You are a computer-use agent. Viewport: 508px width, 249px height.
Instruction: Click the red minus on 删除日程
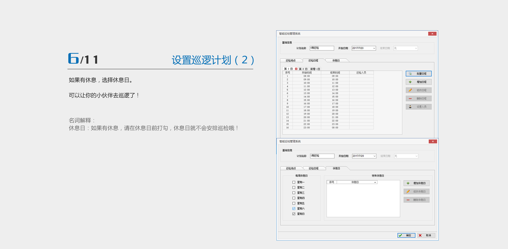pos(410,98)
